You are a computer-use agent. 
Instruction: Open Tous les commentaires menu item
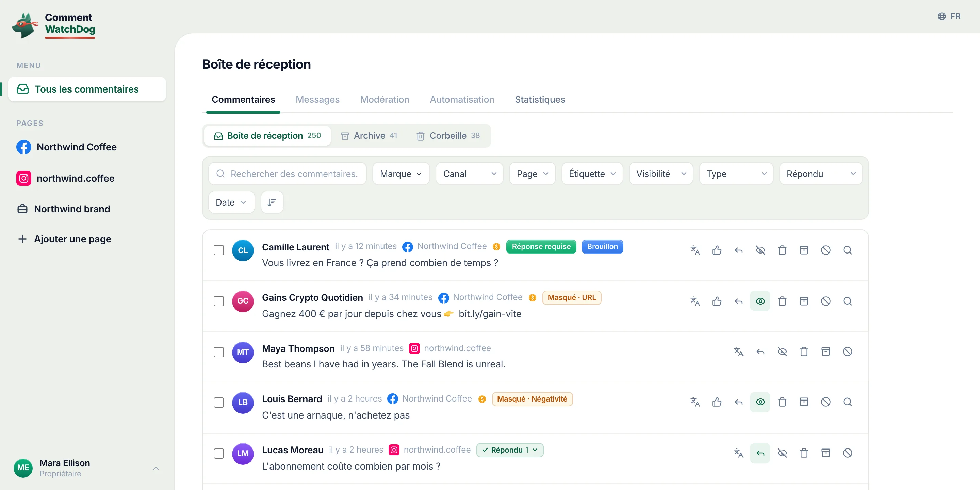87,89
